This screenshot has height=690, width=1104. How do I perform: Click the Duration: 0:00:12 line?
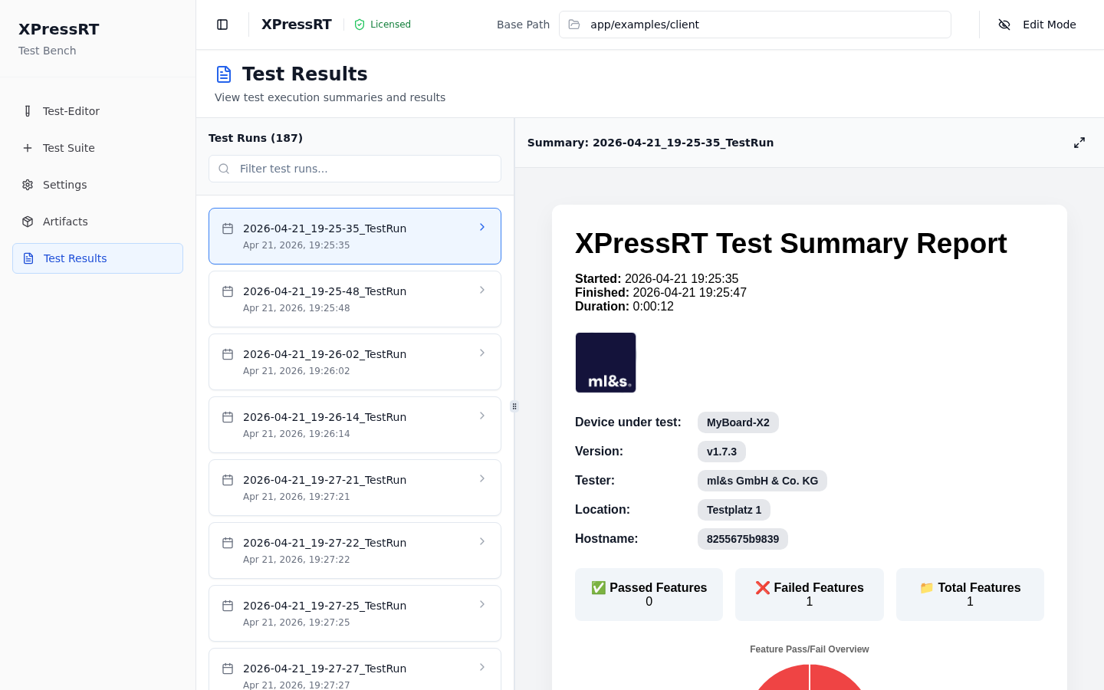624,307
